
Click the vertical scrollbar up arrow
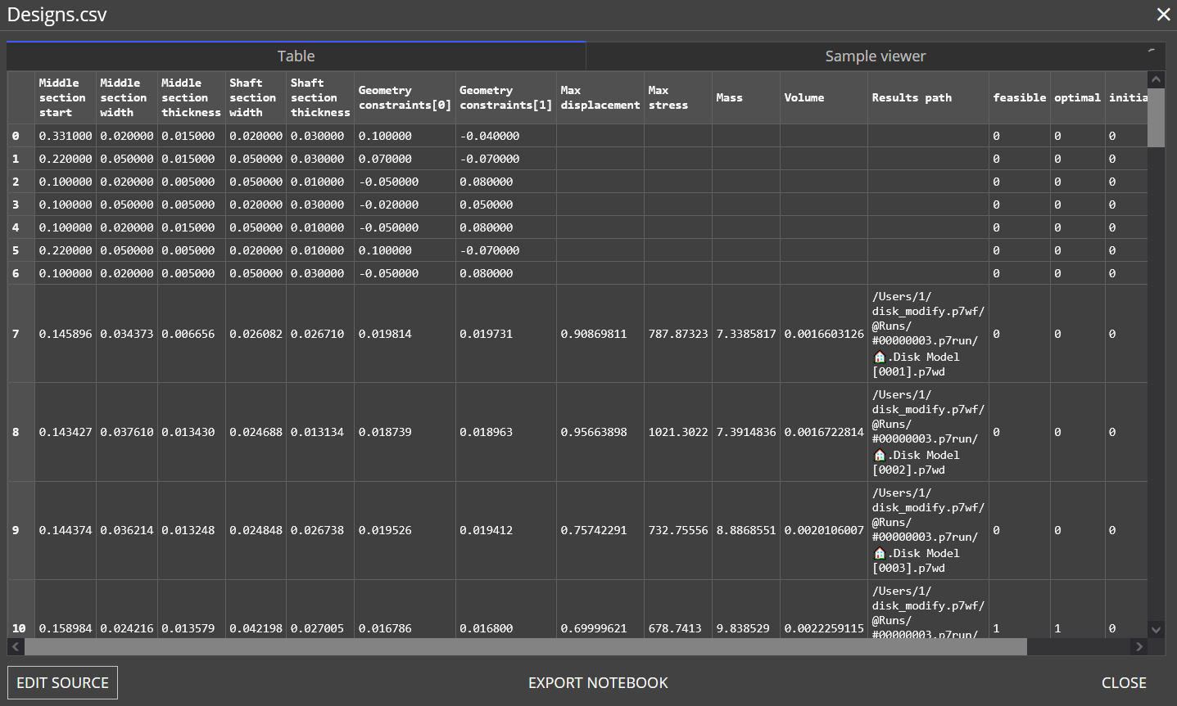pos(1156,79)
